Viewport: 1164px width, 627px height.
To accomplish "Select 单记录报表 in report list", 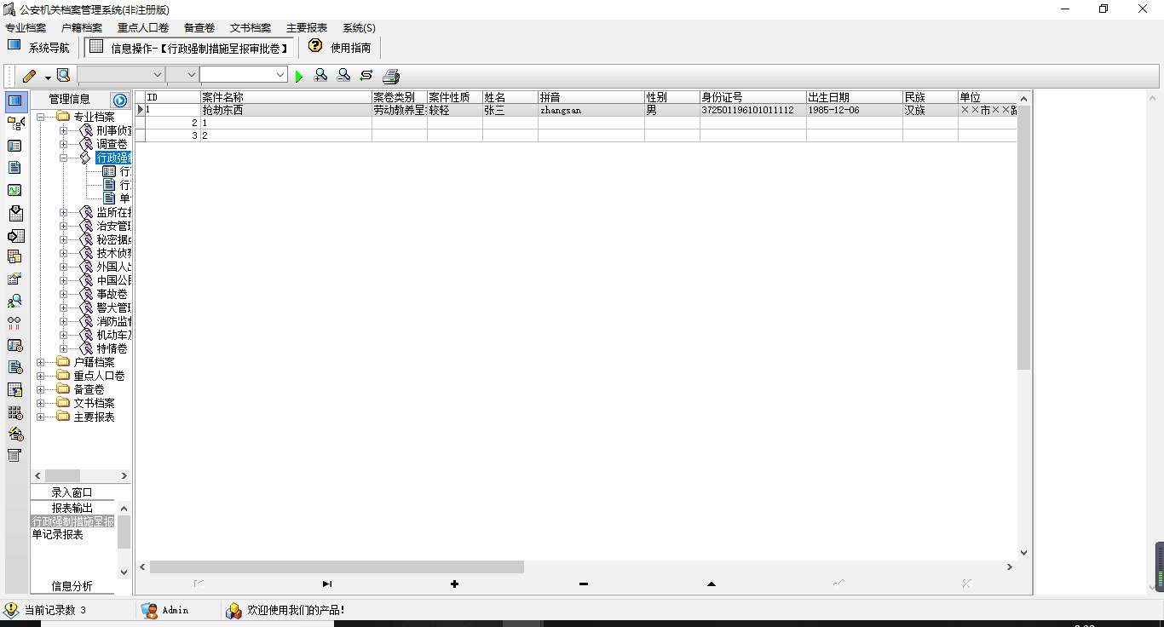I will 58,535.
